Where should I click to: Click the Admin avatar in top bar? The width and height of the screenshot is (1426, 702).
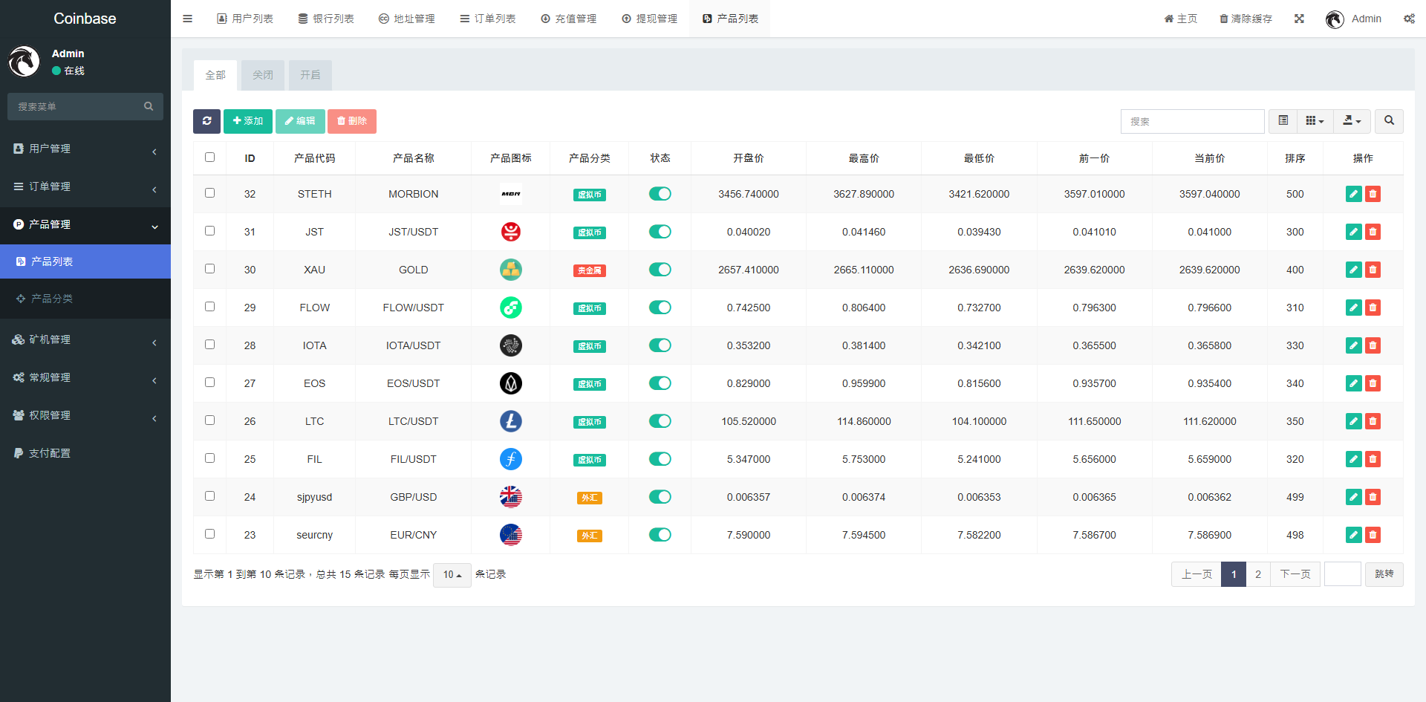pos(1335,19)
